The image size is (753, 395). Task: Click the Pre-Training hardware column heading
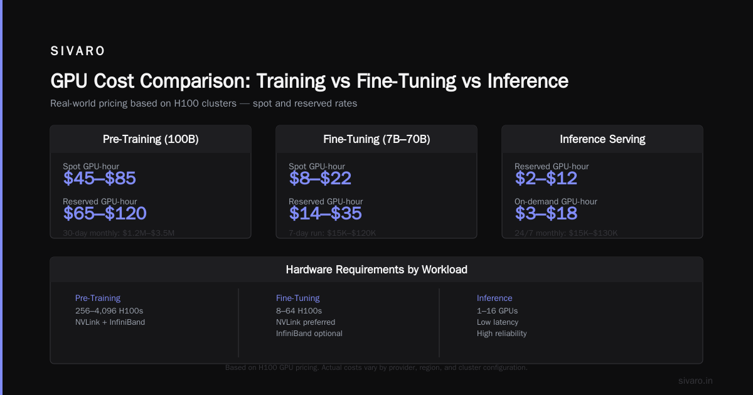(x=98, y=298)
